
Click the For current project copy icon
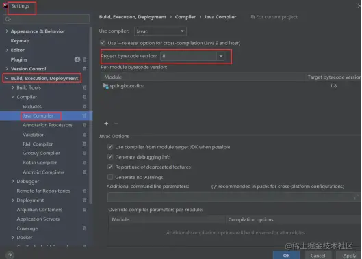point(253,17)
